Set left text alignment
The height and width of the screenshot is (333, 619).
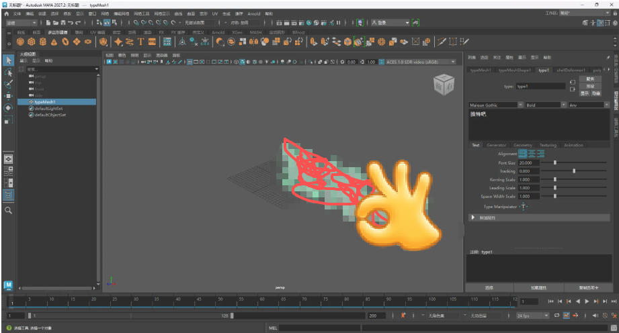pyautogui.click(x=523, y=154)
